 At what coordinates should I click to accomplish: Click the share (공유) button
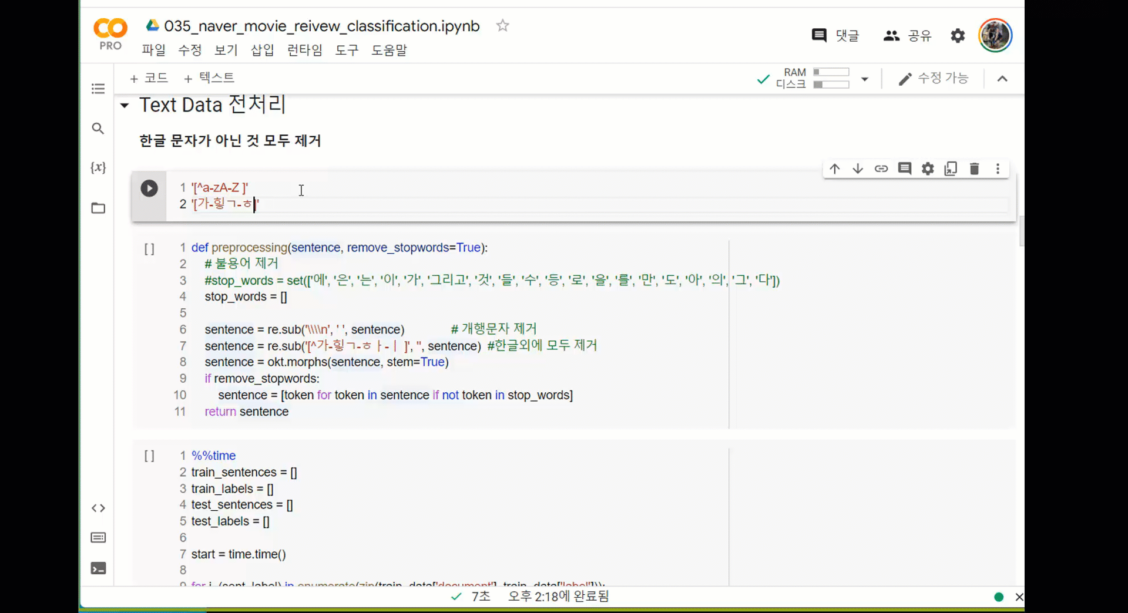point(908,36)
